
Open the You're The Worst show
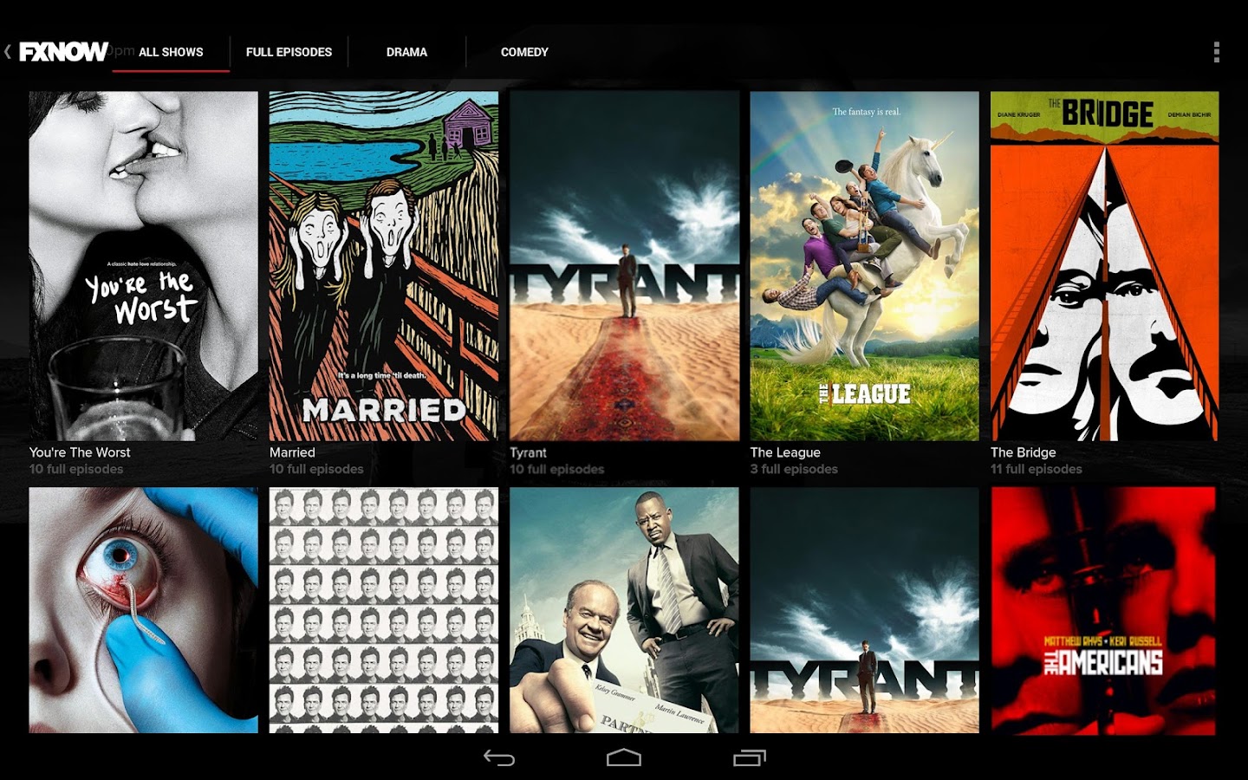pos(143,260)
